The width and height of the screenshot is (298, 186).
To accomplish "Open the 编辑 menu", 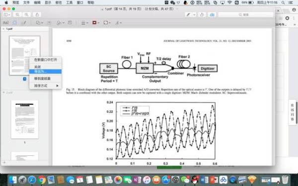I will pyautogui.click(x=37, y=2).
